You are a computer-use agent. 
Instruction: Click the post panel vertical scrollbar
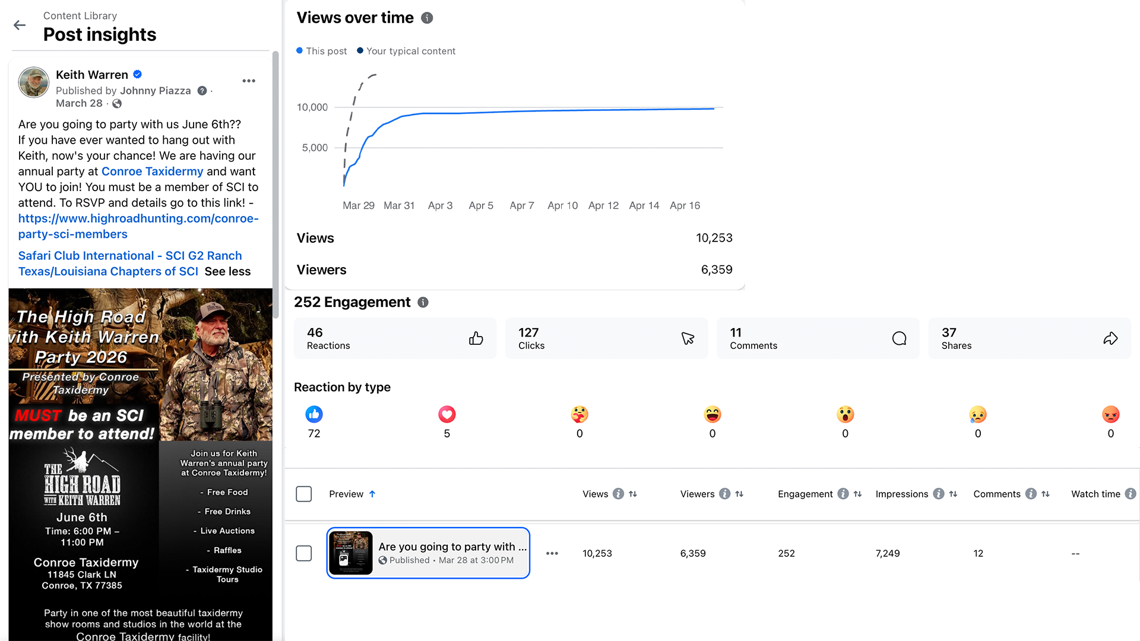pyautogui.click(x=275, y=184)
